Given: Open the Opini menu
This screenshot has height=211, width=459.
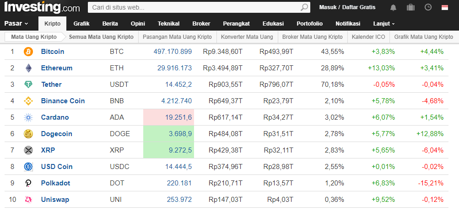Looking at the screenshot, I should (x=138, y=24).
